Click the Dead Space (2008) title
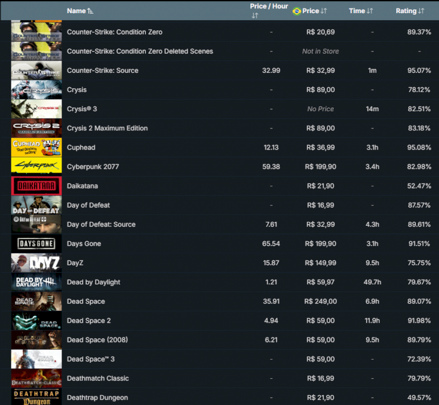 pyautogui.click(x=97, y=340)
